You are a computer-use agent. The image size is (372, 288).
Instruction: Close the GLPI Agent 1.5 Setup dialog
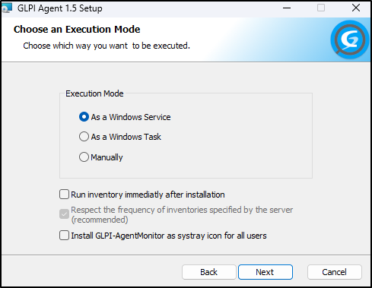(x=356, y=8)
